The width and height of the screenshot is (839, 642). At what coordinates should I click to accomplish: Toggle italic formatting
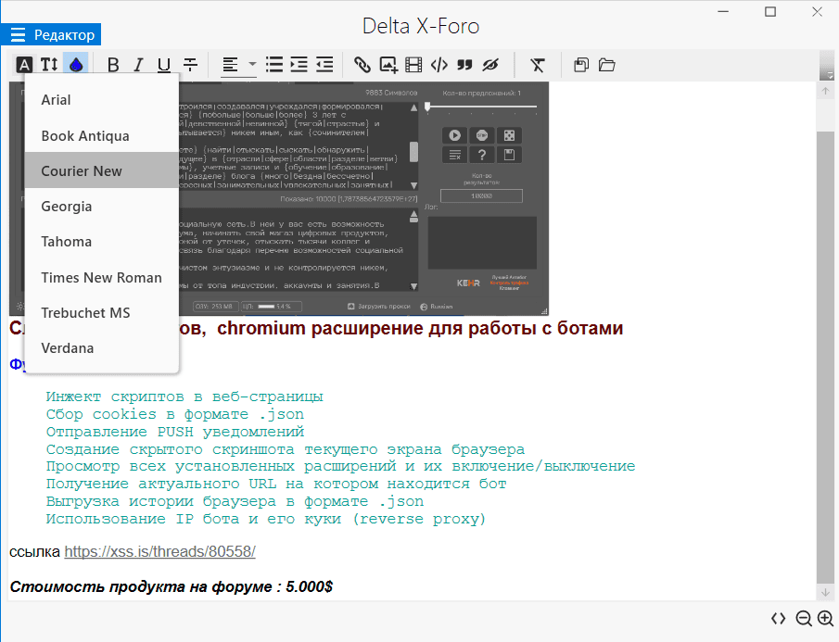pyautogui.click(x=138, y=65)
